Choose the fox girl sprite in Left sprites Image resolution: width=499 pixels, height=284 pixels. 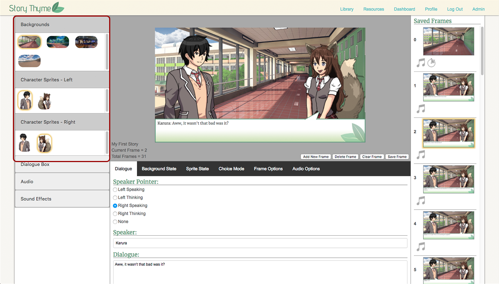click(x=45, y=101)
